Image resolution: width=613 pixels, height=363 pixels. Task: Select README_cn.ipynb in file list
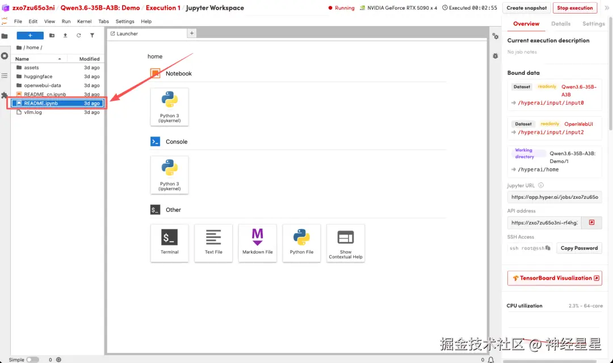pos(57,95)
